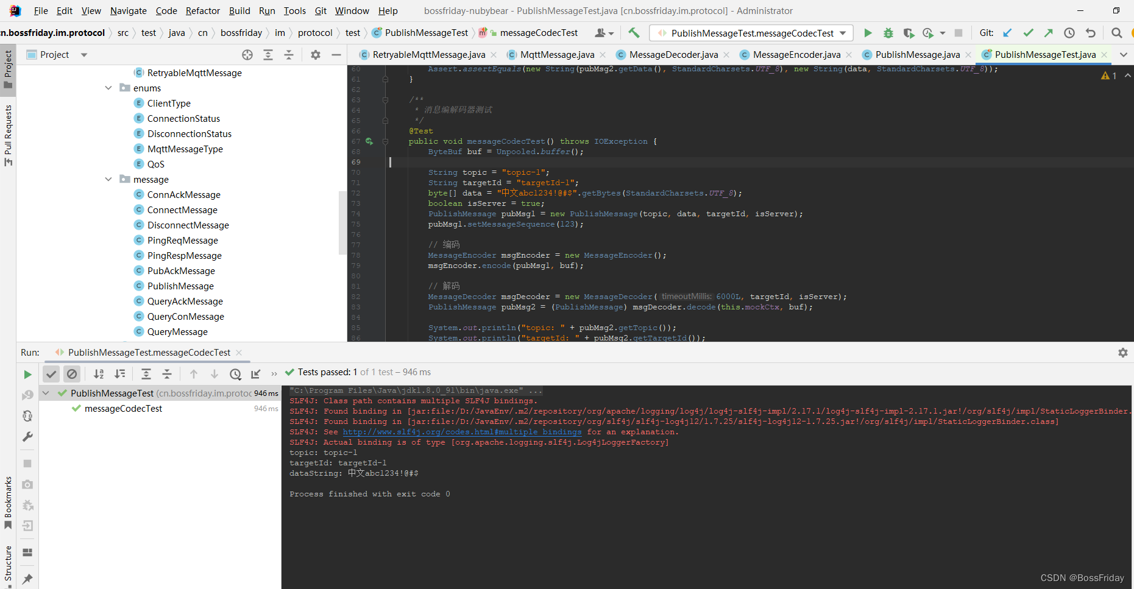The height and width of the screenshot is (589, 1134).
Task: Push changes with Git arrow icon
Action: coord(1049,33)
